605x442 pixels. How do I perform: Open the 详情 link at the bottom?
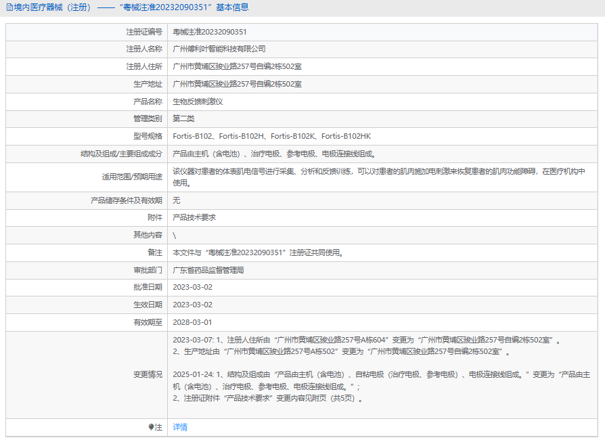[180, 427]
